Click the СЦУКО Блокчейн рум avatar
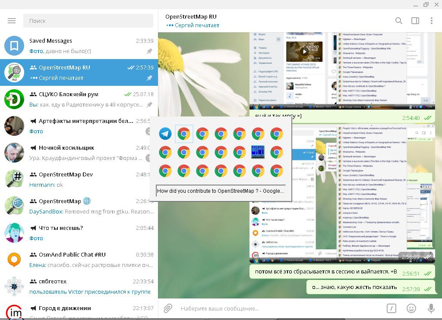Screen dimensions: 442x320 click(x=14, y=99)
